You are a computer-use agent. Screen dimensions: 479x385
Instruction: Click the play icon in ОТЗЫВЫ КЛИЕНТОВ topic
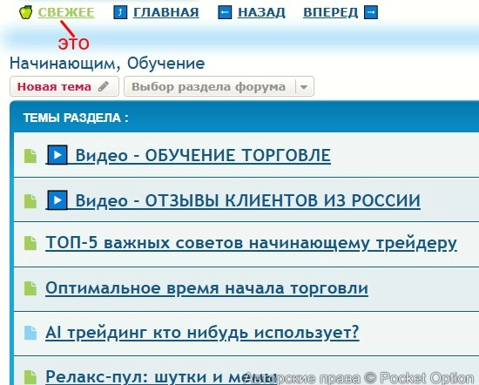57,200
